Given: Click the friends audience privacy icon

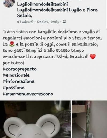Looking at the screenshot, I should pyautogui.click(x=64, y=22).
